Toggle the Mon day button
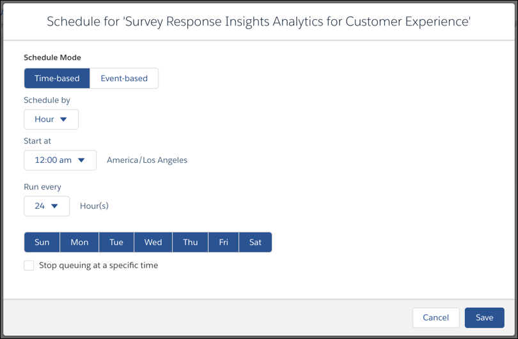This screenshot has width=518, height=339. (x=79, y=243)
